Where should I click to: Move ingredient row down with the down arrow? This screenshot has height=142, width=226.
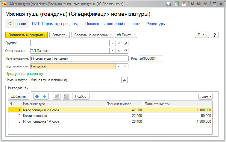(44, 96)
